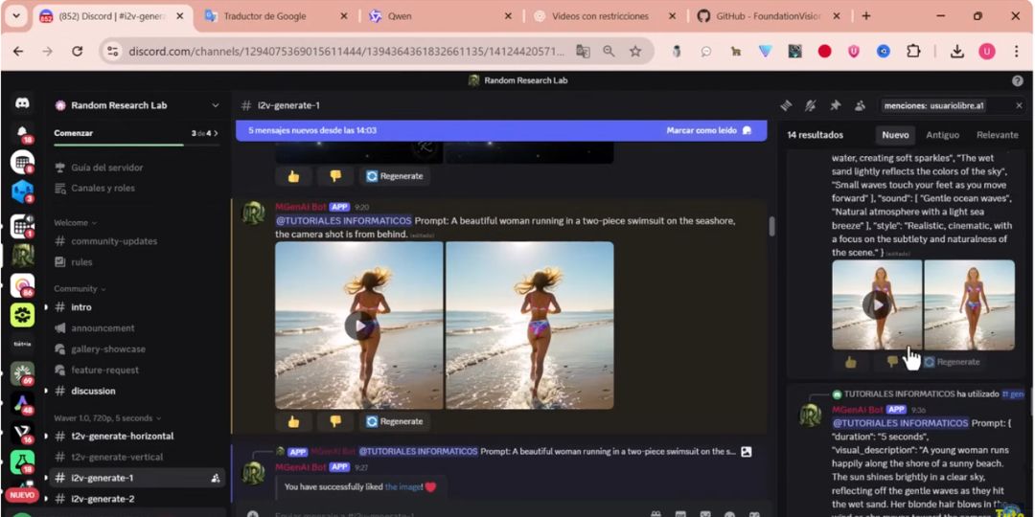
Task: Click the Chrome address bar URL
Action: click(347, 52)
